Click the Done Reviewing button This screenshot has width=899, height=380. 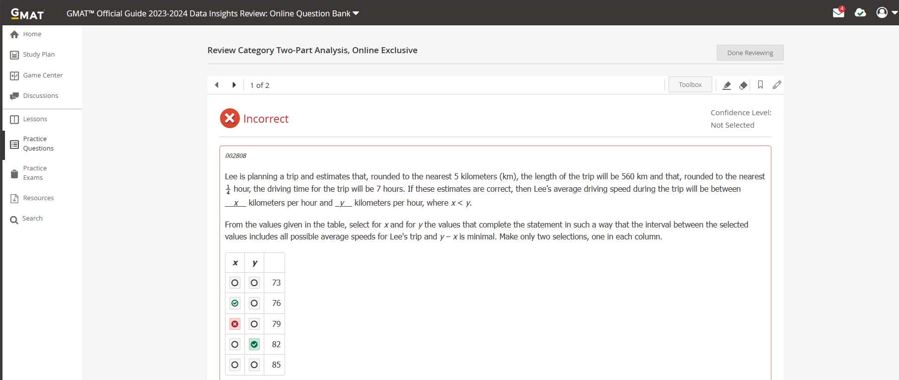pos(749,53)
